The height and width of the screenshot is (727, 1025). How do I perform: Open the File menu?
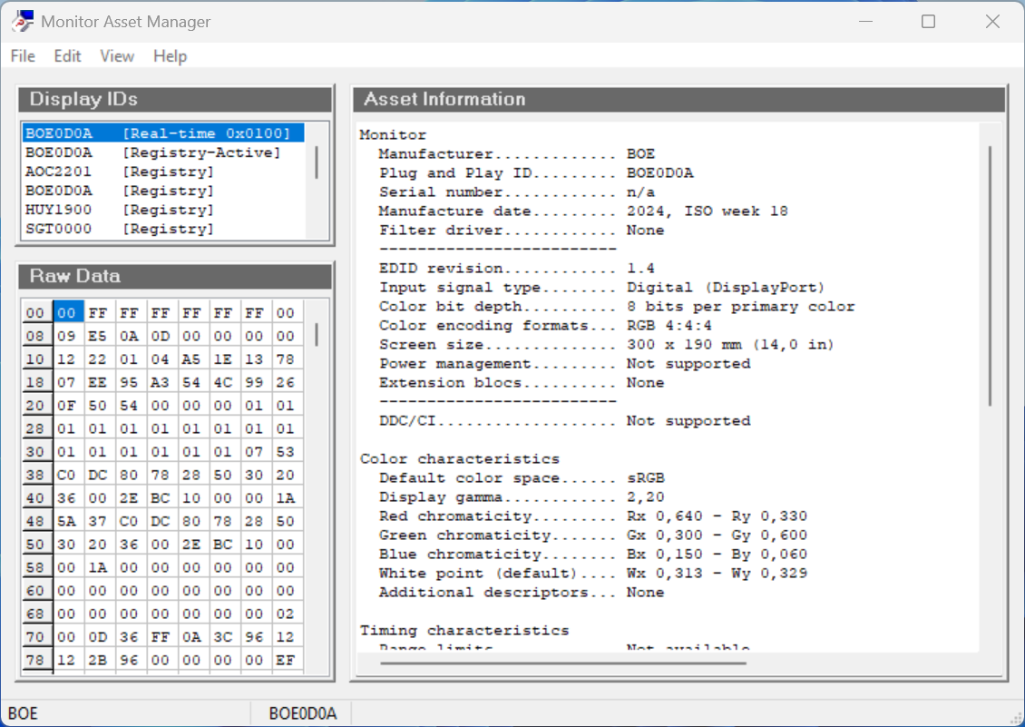[23, 56]
